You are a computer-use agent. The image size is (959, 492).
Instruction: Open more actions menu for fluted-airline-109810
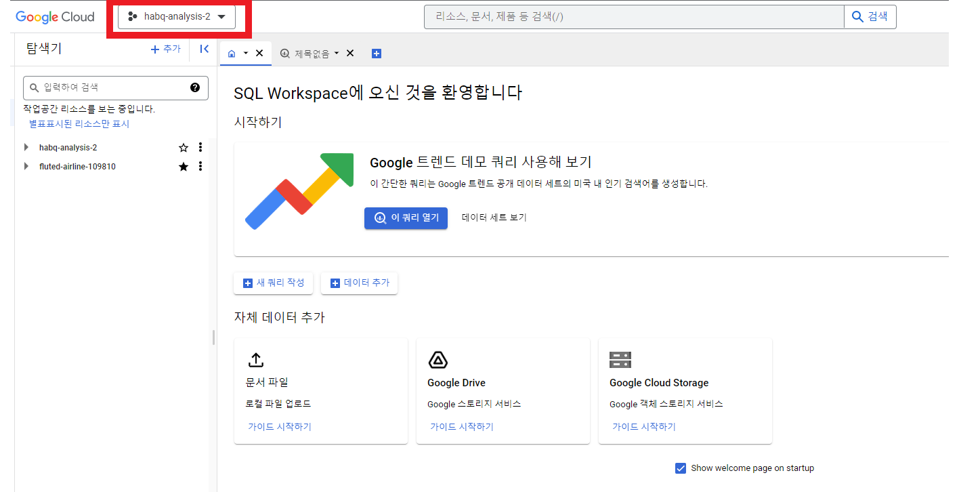pyautogui.click(x=200, y=166)
